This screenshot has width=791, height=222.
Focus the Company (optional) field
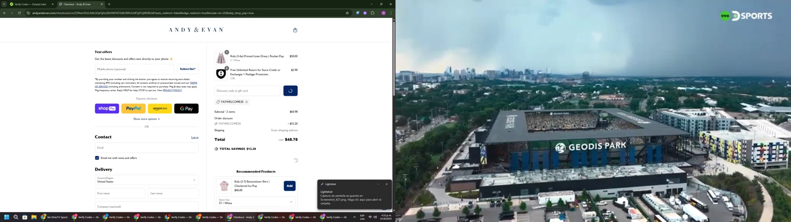point(147,206)
